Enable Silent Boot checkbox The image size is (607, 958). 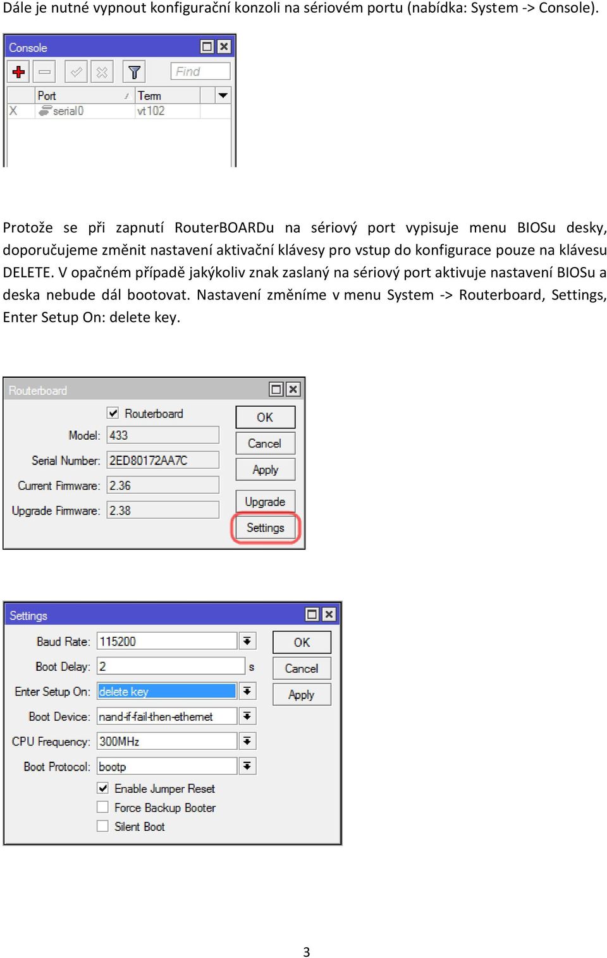click(102, 826)
